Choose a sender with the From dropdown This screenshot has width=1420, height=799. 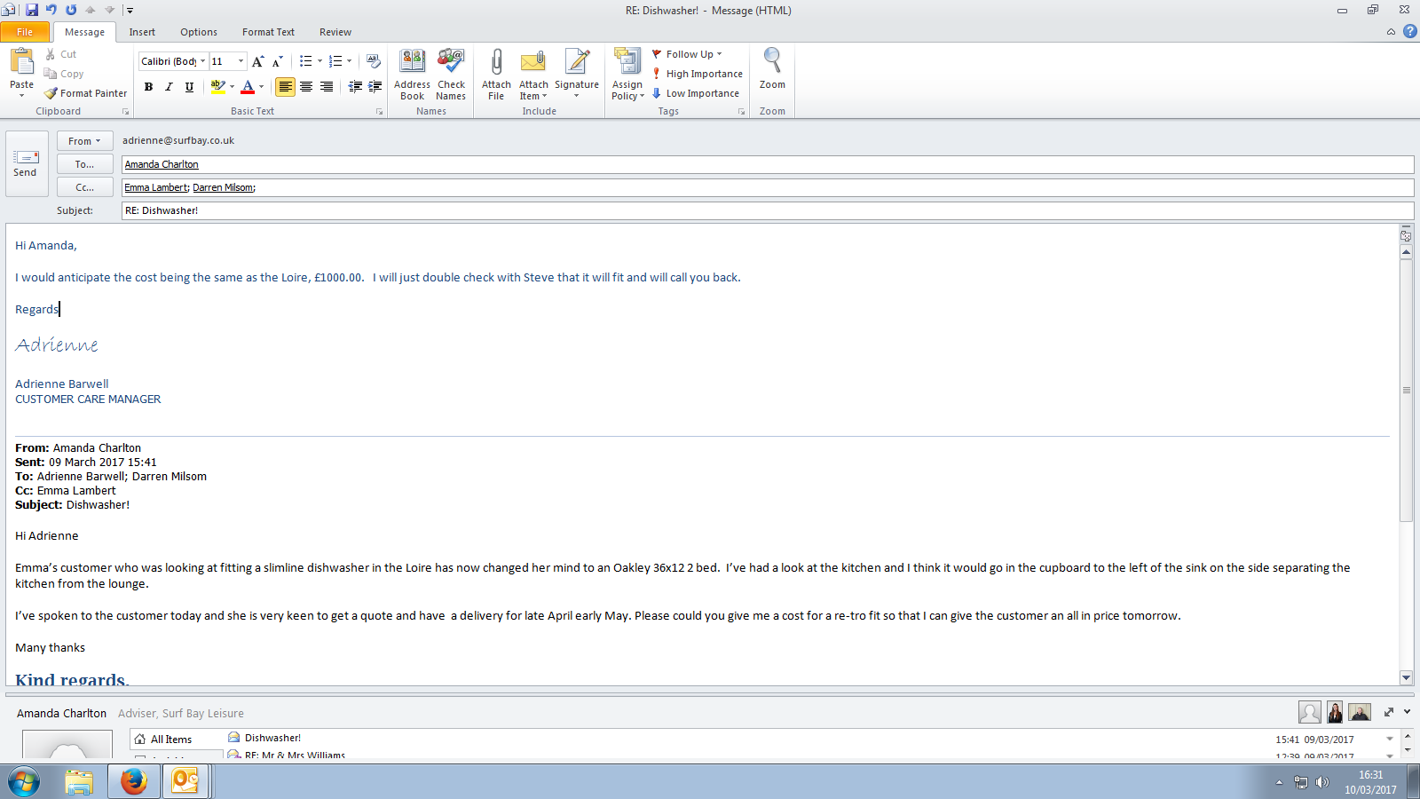coord(85,140)
